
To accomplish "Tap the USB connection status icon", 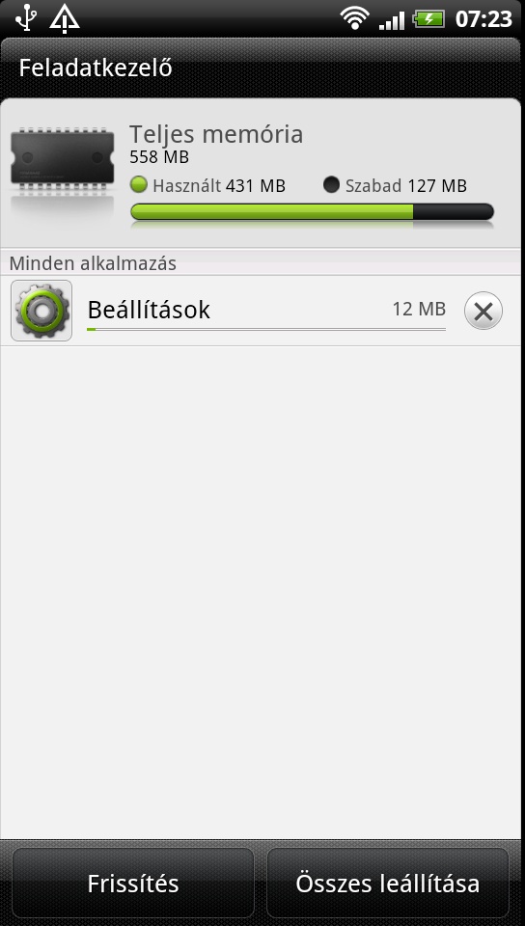I will coord(25,17).
